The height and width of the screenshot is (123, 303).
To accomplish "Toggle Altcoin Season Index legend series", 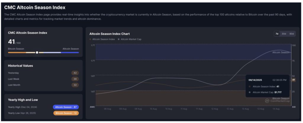I will click(102, 39).
